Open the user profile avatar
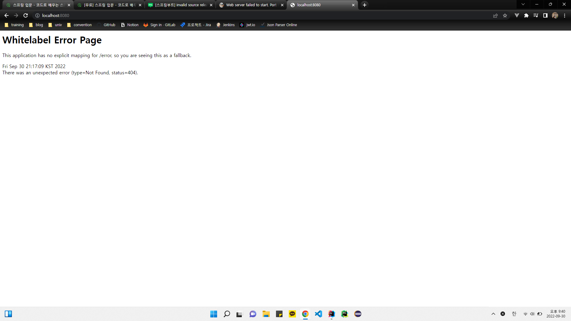571x321 pixels. (x=555, y=15)
